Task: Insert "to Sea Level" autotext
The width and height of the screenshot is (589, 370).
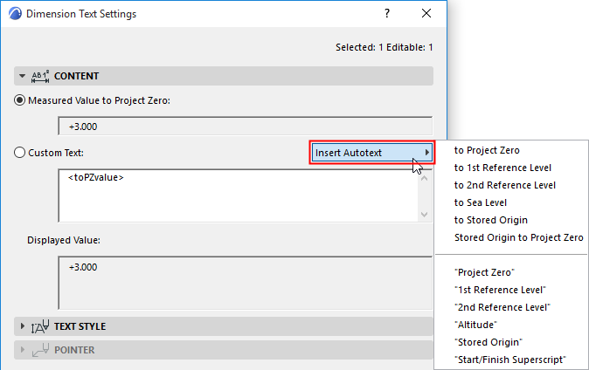Action: pyautogui.click(x=482, y=202)
